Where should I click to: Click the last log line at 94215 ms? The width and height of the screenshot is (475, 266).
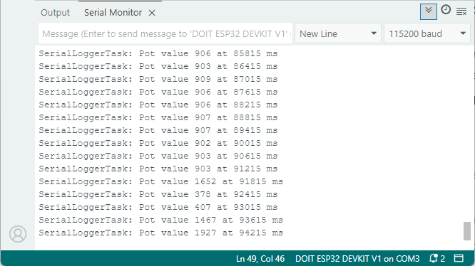161,233
